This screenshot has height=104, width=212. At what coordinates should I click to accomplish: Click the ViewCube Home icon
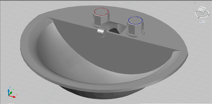coord(195,3)
